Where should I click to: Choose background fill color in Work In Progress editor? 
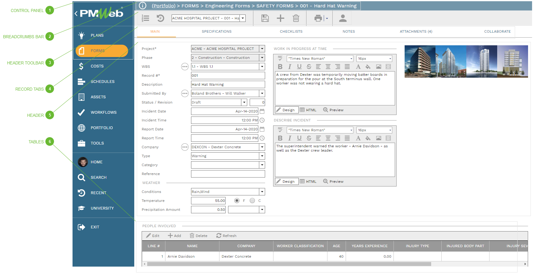tap(368, 67)
